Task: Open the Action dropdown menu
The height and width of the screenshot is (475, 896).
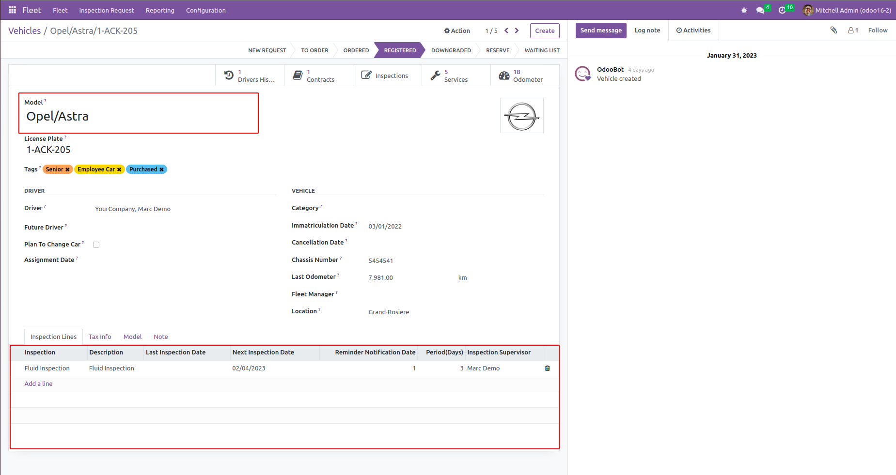Action: point(457,31)
